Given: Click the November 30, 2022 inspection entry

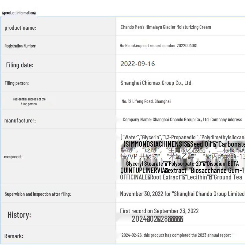Looking at the screenshot, I should click(182, 194).
